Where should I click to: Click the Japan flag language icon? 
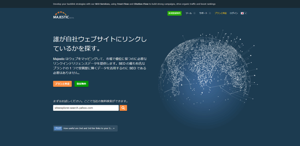coord(242,13)
